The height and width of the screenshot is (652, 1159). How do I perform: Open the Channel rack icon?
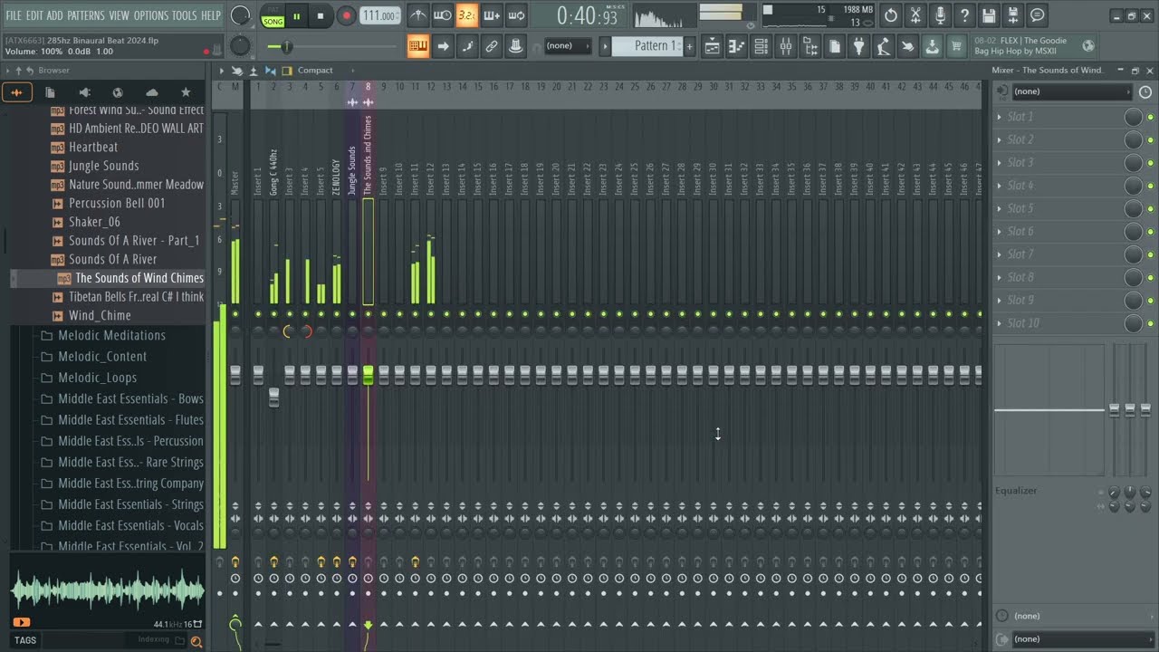click(761, 46)
